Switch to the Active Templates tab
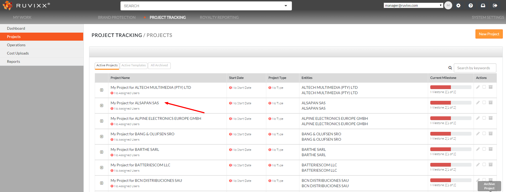 (134, 66)
